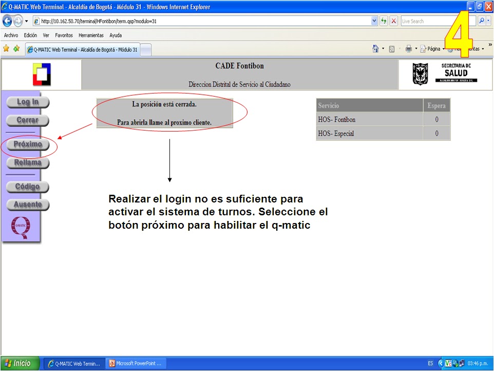Refresh the current page
The width and height of the screenshot is (494, 371).
(384, 21)
